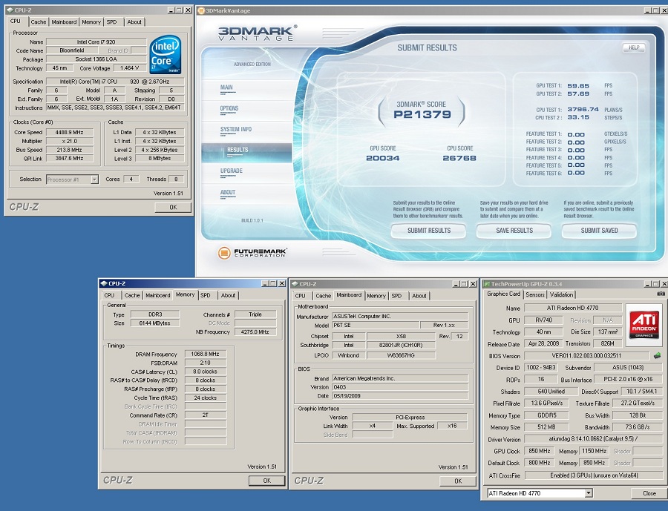The width and height of the screenshot is (668, 511).
Task: Click the Manufacturer ASUSTeK Computer INC. field
Action: pyautogui.click(x=400, y=317)
